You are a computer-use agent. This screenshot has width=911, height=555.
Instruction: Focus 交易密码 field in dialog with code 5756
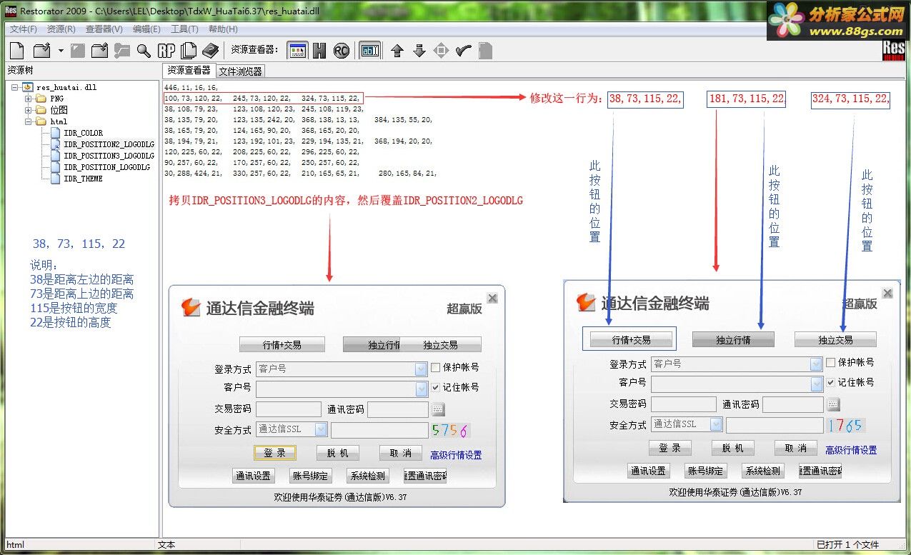[289, 409]
